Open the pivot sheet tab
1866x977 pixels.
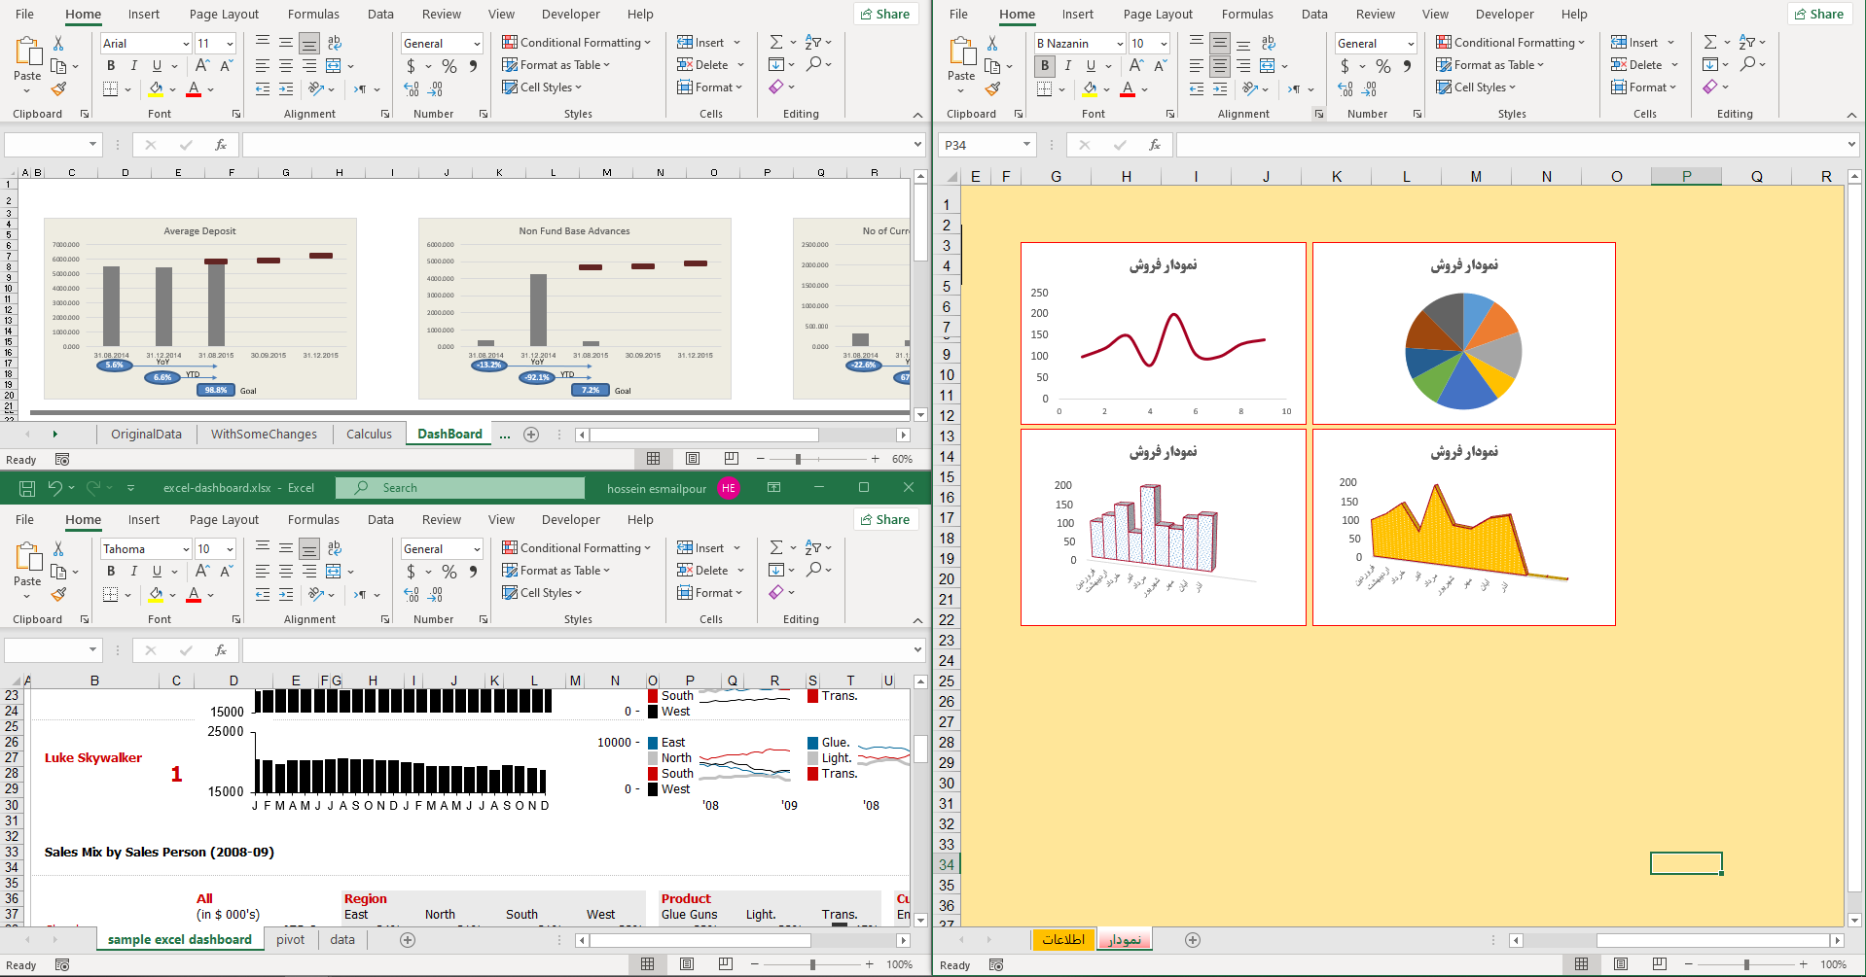click(290, 940)
